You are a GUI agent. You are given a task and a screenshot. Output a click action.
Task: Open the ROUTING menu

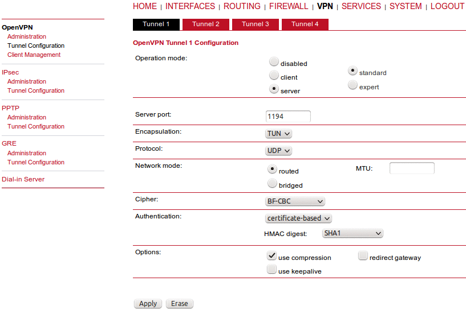pos(242,6)
